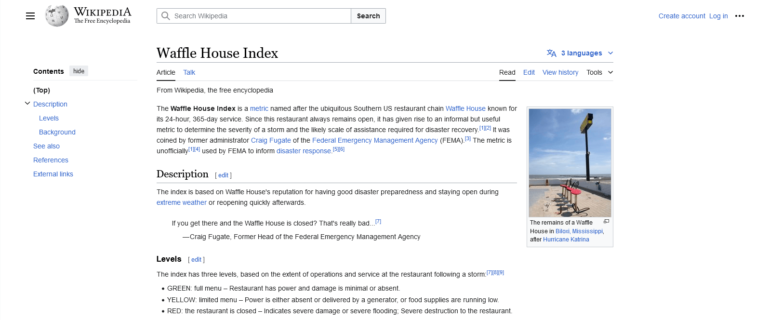Viewport: 769px width, 320px height.
Task: Switch to the Talk tab
Action: coord(189,72)
